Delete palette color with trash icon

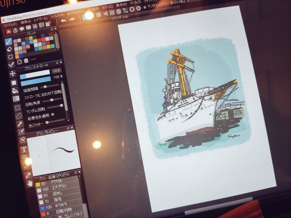[x=26, y=61]
